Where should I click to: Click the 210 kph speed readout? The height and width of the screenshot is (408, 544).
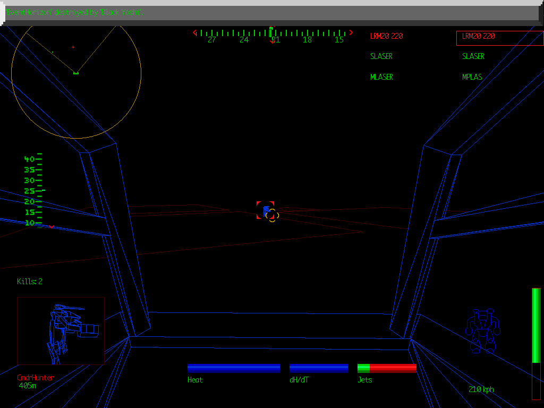click(481, 389)
